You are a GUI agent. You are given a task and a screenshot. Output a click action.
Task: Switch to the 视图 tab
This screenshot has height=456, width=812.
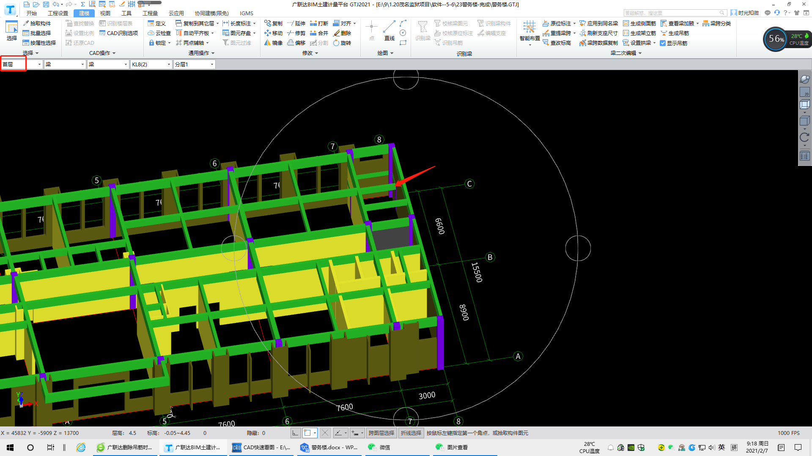point(105,13)
